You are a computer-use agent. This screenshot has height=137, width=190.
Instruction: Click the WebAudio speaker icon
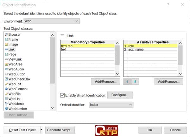click(6, 69)
